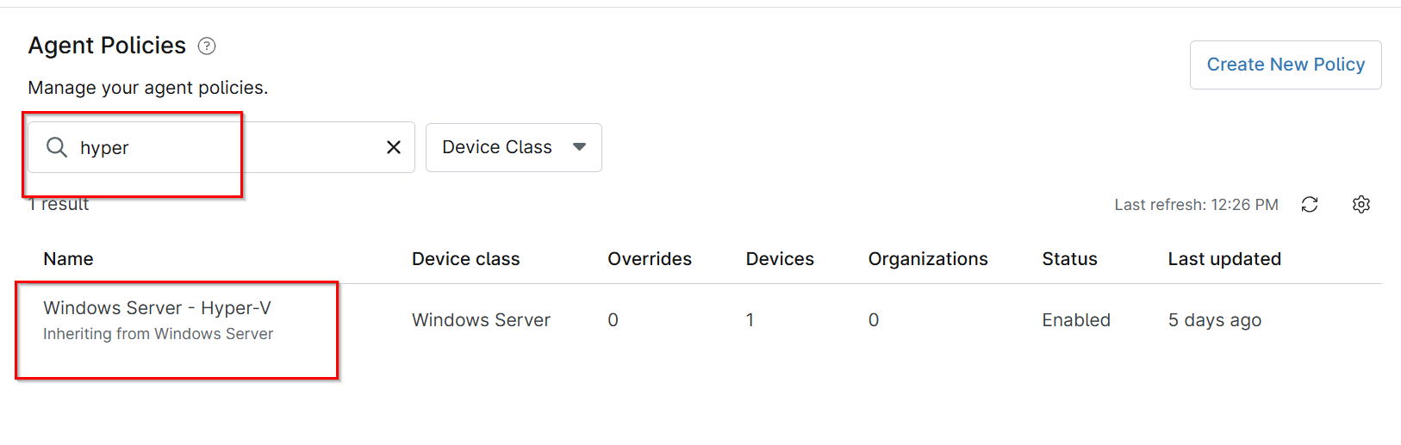Sort by Device class column header
The width and height of the screenshot is (1401, 445).
tap(465, 259)
